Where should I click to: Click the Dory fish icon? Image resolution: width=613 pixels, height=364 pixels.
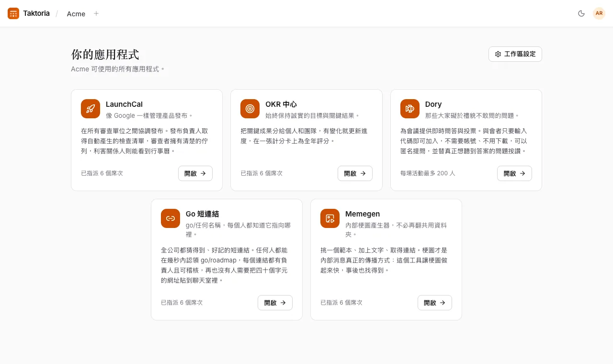click(x=410, y=109)
